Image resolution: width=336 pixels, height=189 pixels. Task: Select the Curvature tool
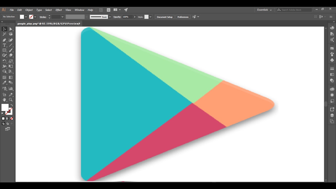click(x=11, y=40)
